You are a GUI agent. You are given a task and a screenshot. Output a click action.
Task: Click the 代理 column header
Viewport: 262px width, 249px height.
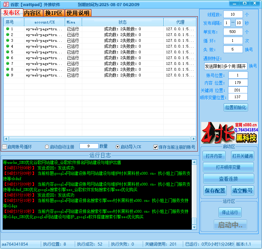coord(180,22)
